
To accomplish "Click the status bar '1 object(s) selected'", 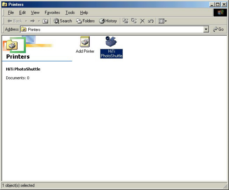I will 18,186.
